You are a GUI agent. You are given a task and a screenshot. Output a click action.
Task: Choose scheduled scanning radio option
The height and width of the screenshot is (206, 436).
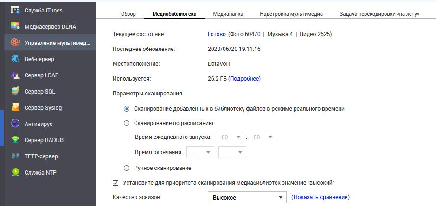pyautogui.click(x=127, y=123)
